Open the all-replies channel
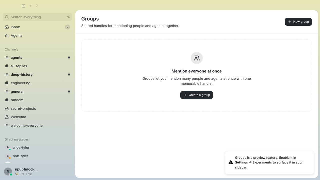Image resolution: width=320 pixels, height=180 pixels. click(37, 66)
